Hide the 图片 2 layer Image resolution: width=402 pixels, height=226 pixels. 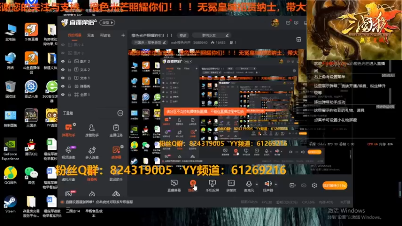[63, 61]
